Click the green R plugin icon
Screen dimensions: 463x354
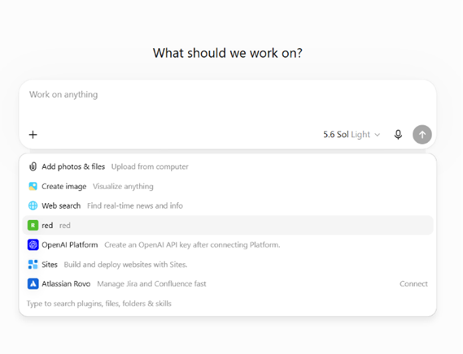pyautogui.click(x=33, y=226)
